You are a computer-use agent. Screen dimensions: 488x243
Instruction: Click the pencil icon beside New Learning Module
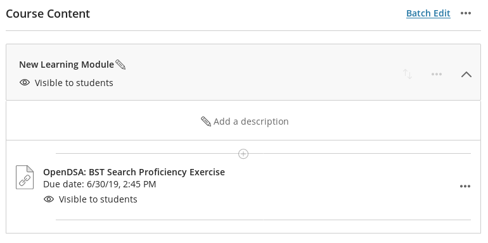pos(120,65)
